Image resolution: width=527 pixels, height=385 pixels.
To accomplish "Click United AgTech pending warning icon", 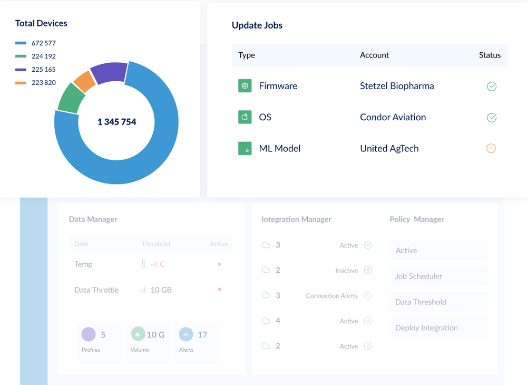I will (491, 148).
